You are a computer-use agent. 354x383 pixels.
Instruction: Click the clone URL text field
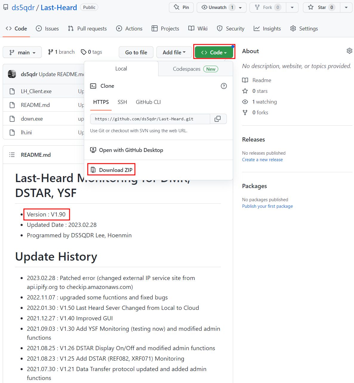click(x=150, y=119)
